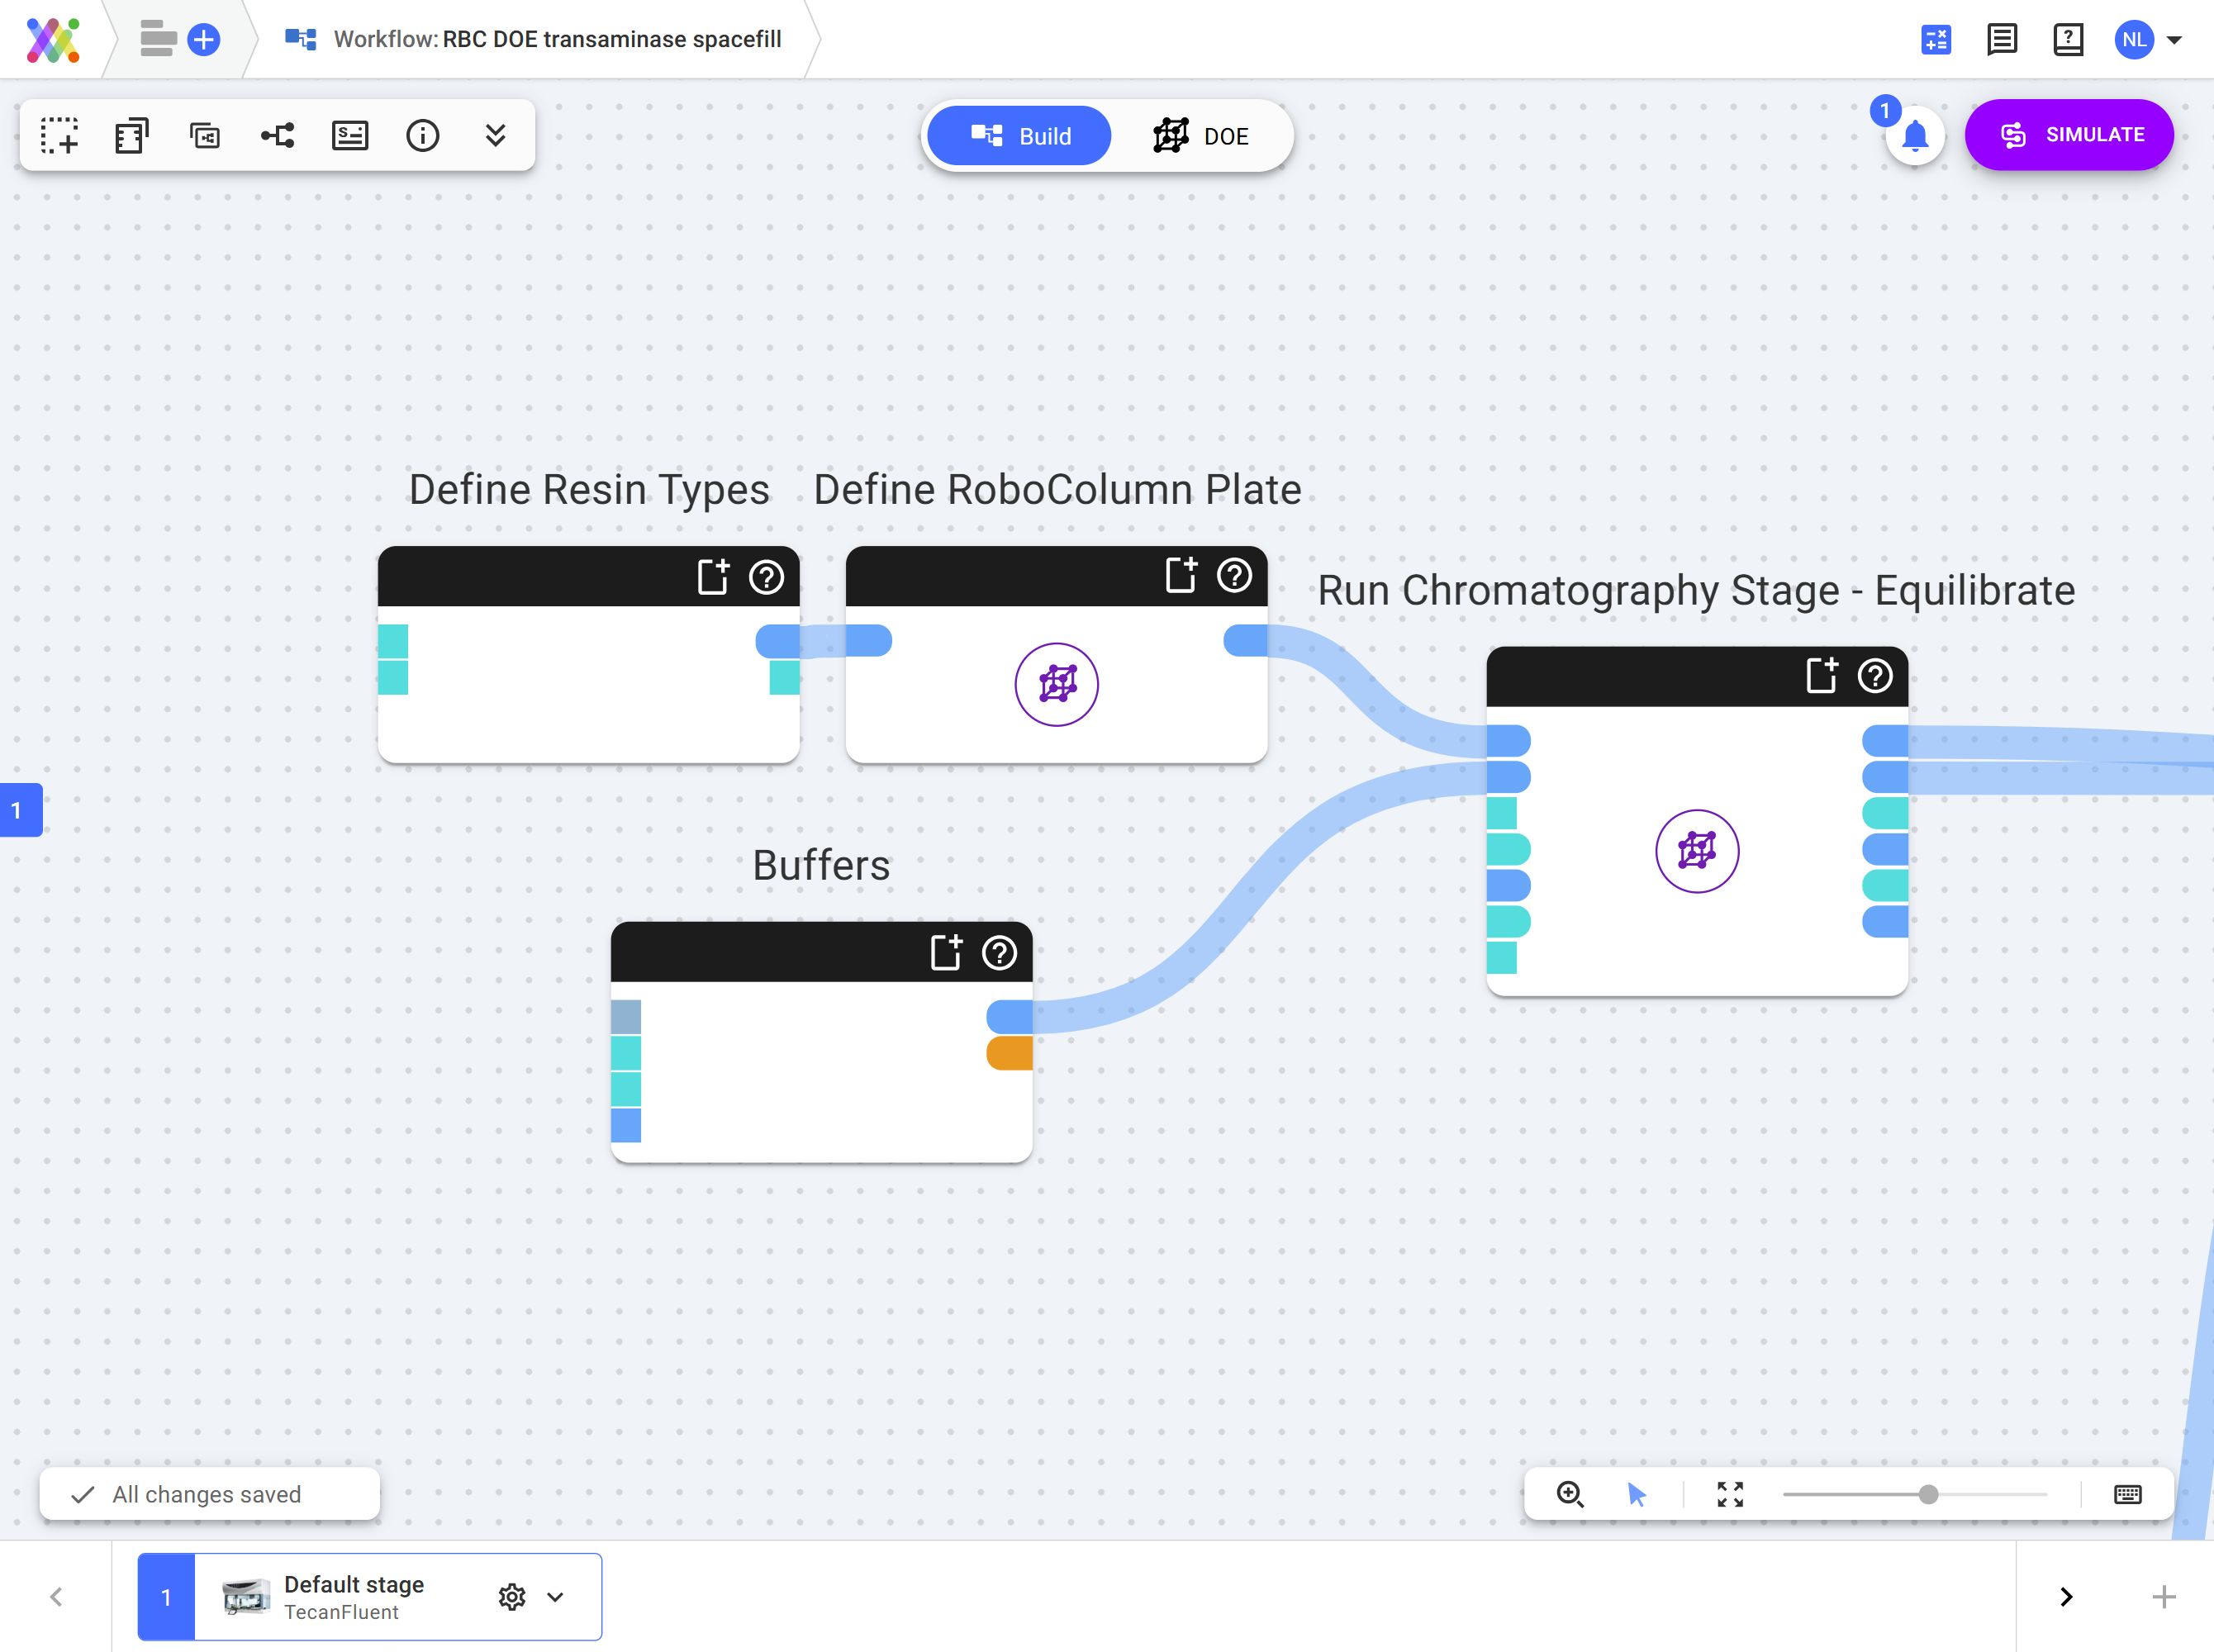Show the keyboard shortcuts control

click(x=2127, y=1494)
